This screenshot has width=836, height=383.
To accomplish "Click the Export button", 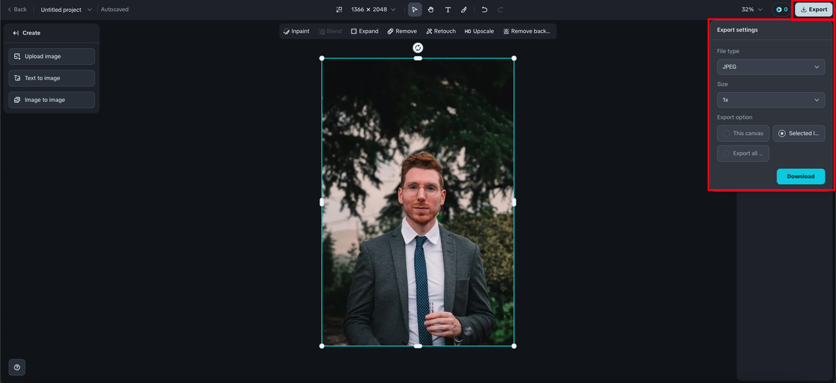I will click(814, 10).
